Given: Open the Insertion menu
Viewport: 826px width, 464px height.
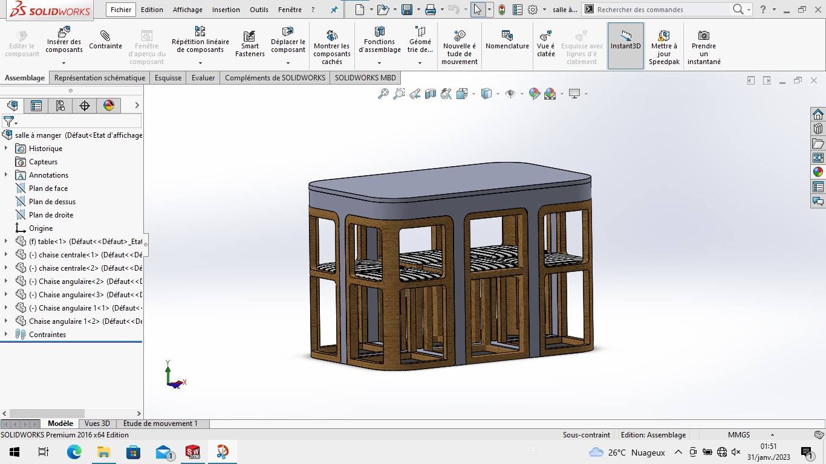Looking at the screenshot, I should coord(226,10).
